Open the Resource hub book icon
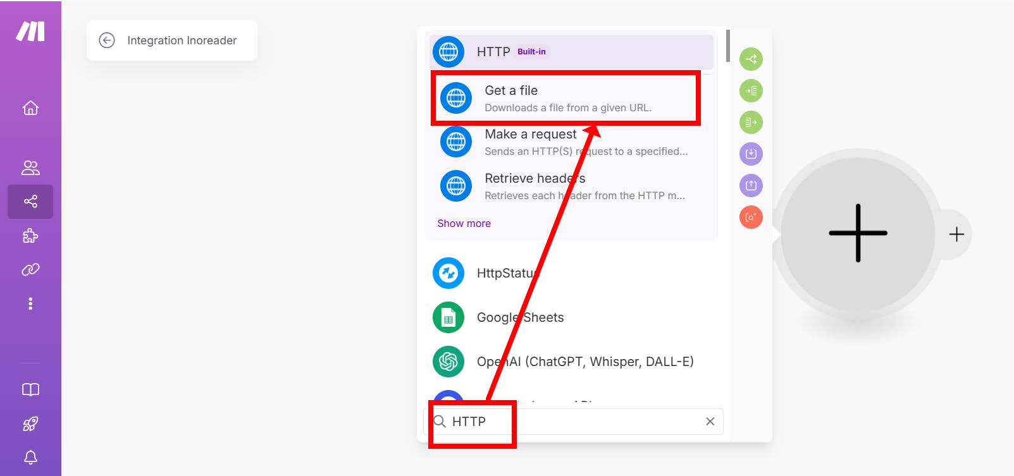The width and height of the screenshot is (1014, 476). tap(30, 389)
